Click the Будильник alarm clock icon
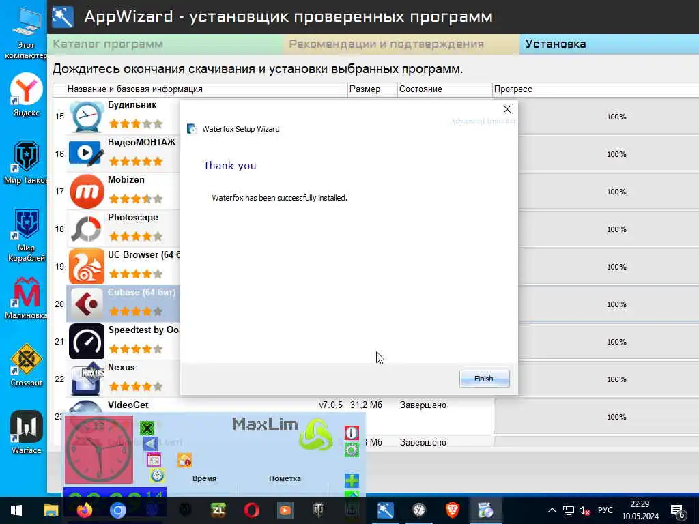Screen dimensions: 699x524 [87, 117]
